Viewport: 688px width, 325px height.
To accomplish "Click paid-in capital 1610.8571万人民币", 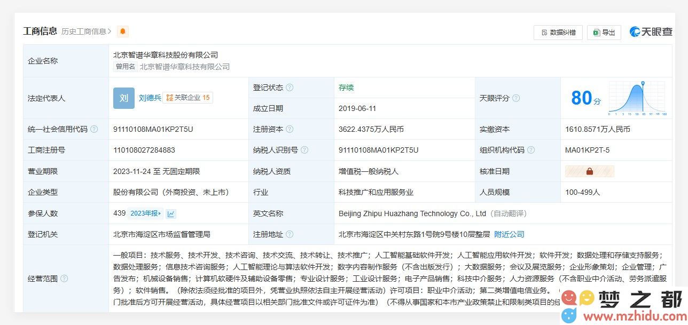I will [598, 129].
